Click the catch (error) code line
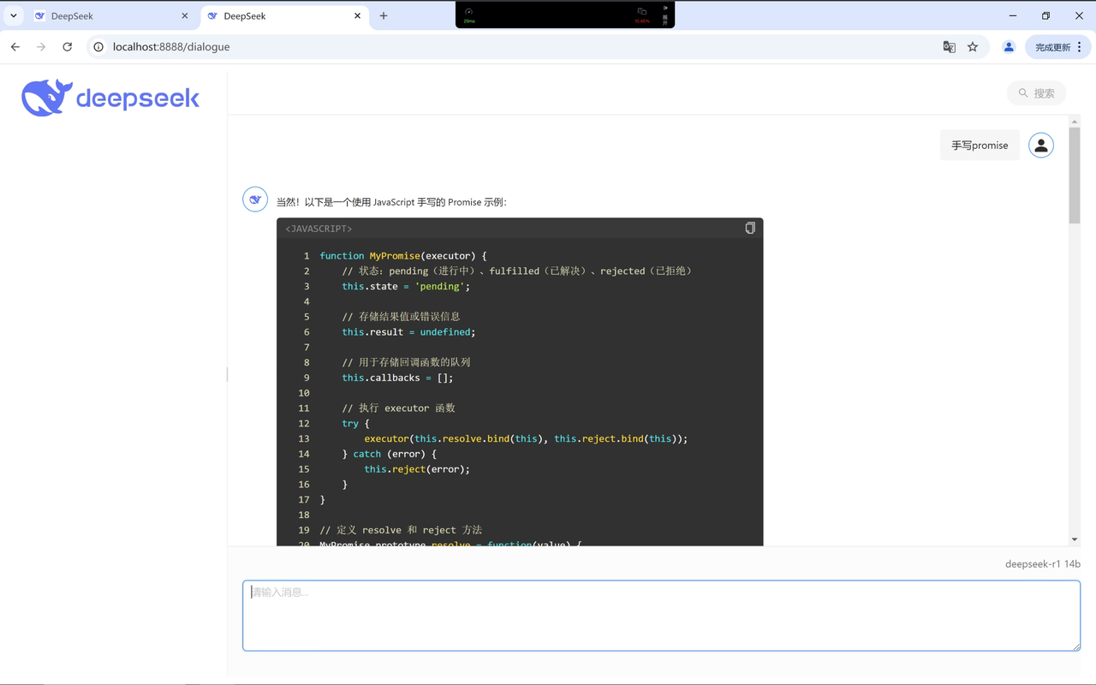1096x685 pixels. pyautogui.click(x=389, y=454)
